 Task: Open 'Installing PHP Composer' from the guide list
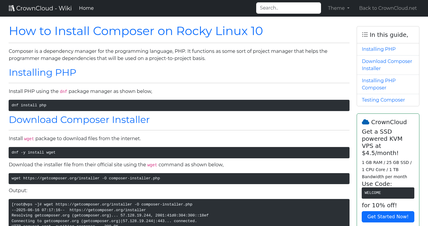379,84
